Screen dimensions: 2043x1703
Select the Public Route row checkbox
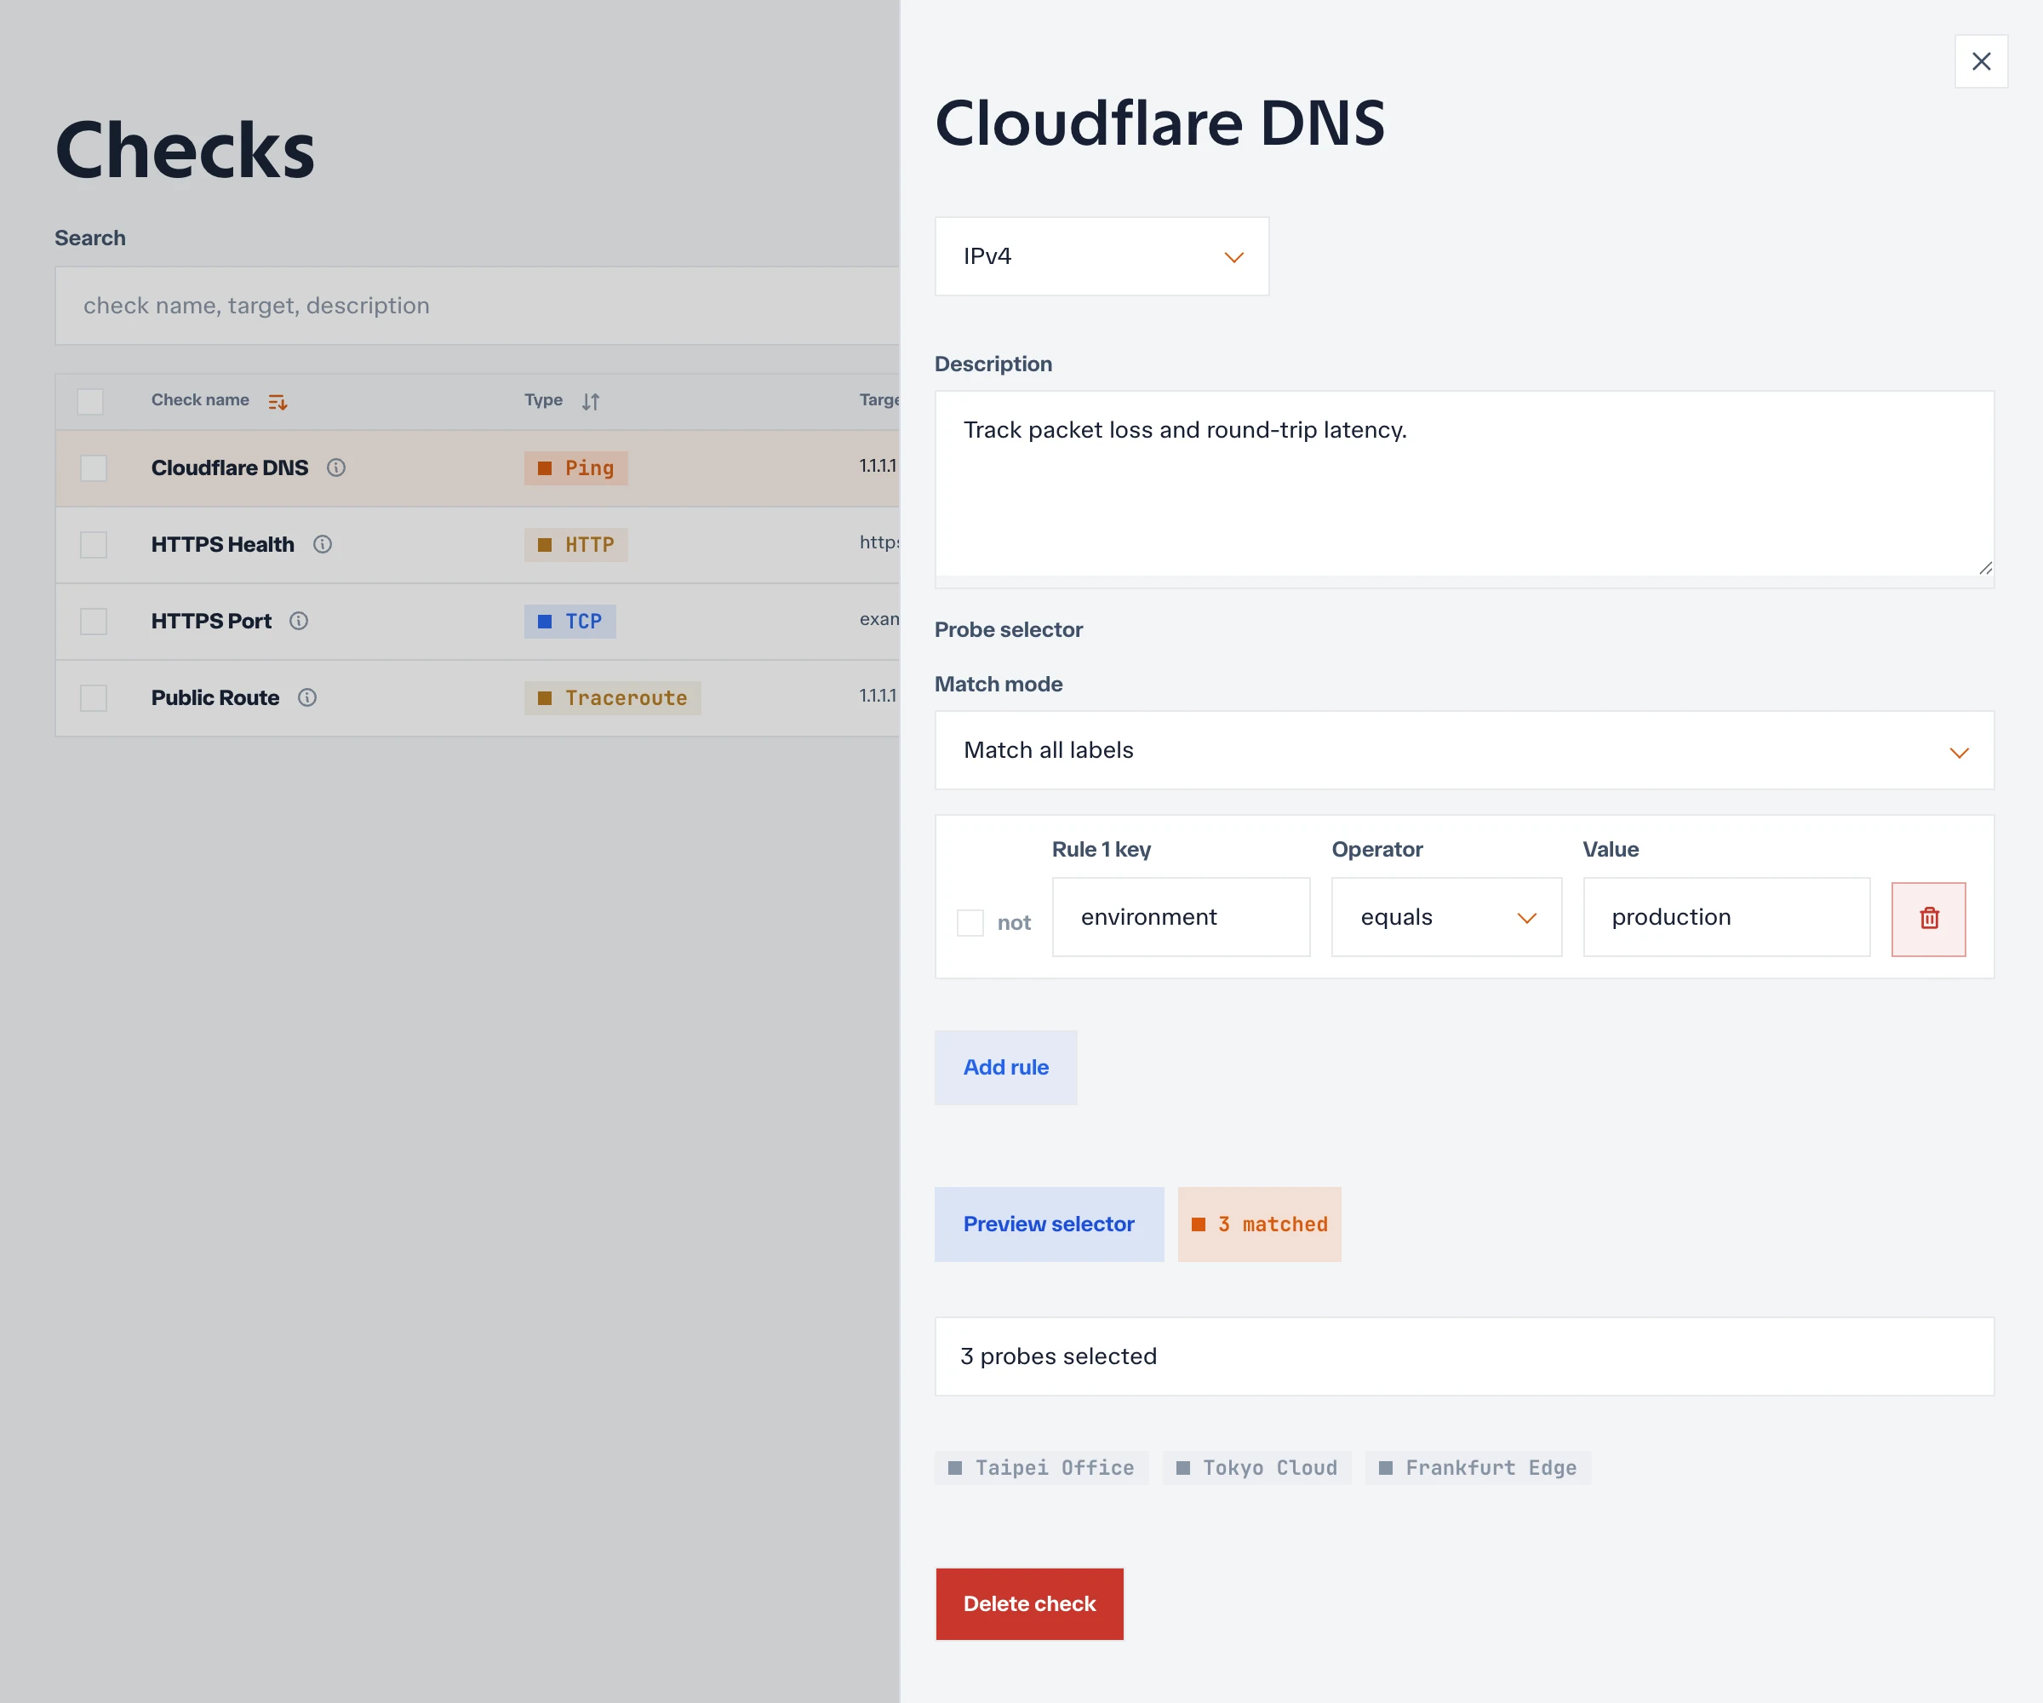94,697
